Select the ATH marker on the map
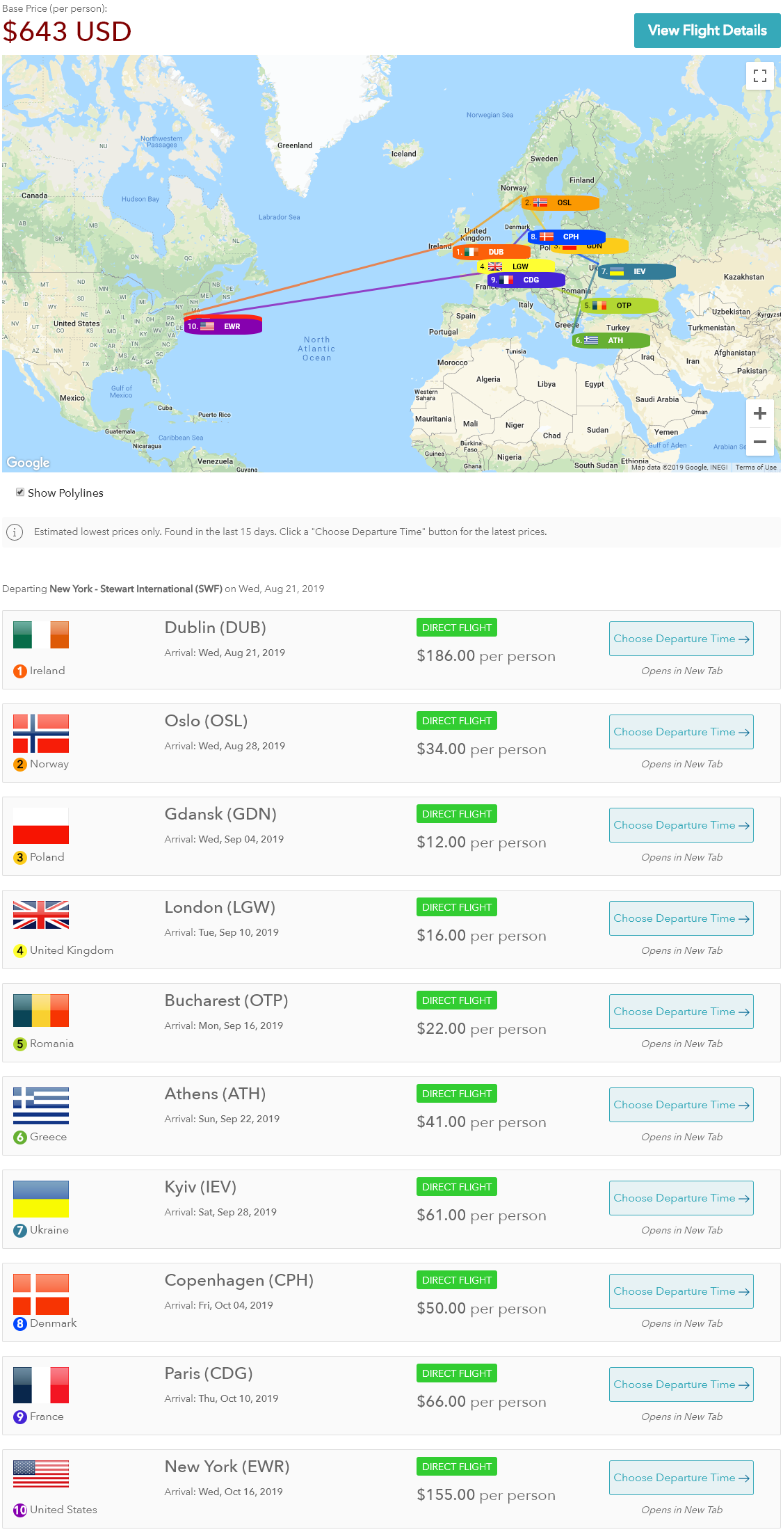This screenshot has width=783, height=1532. 611,340
